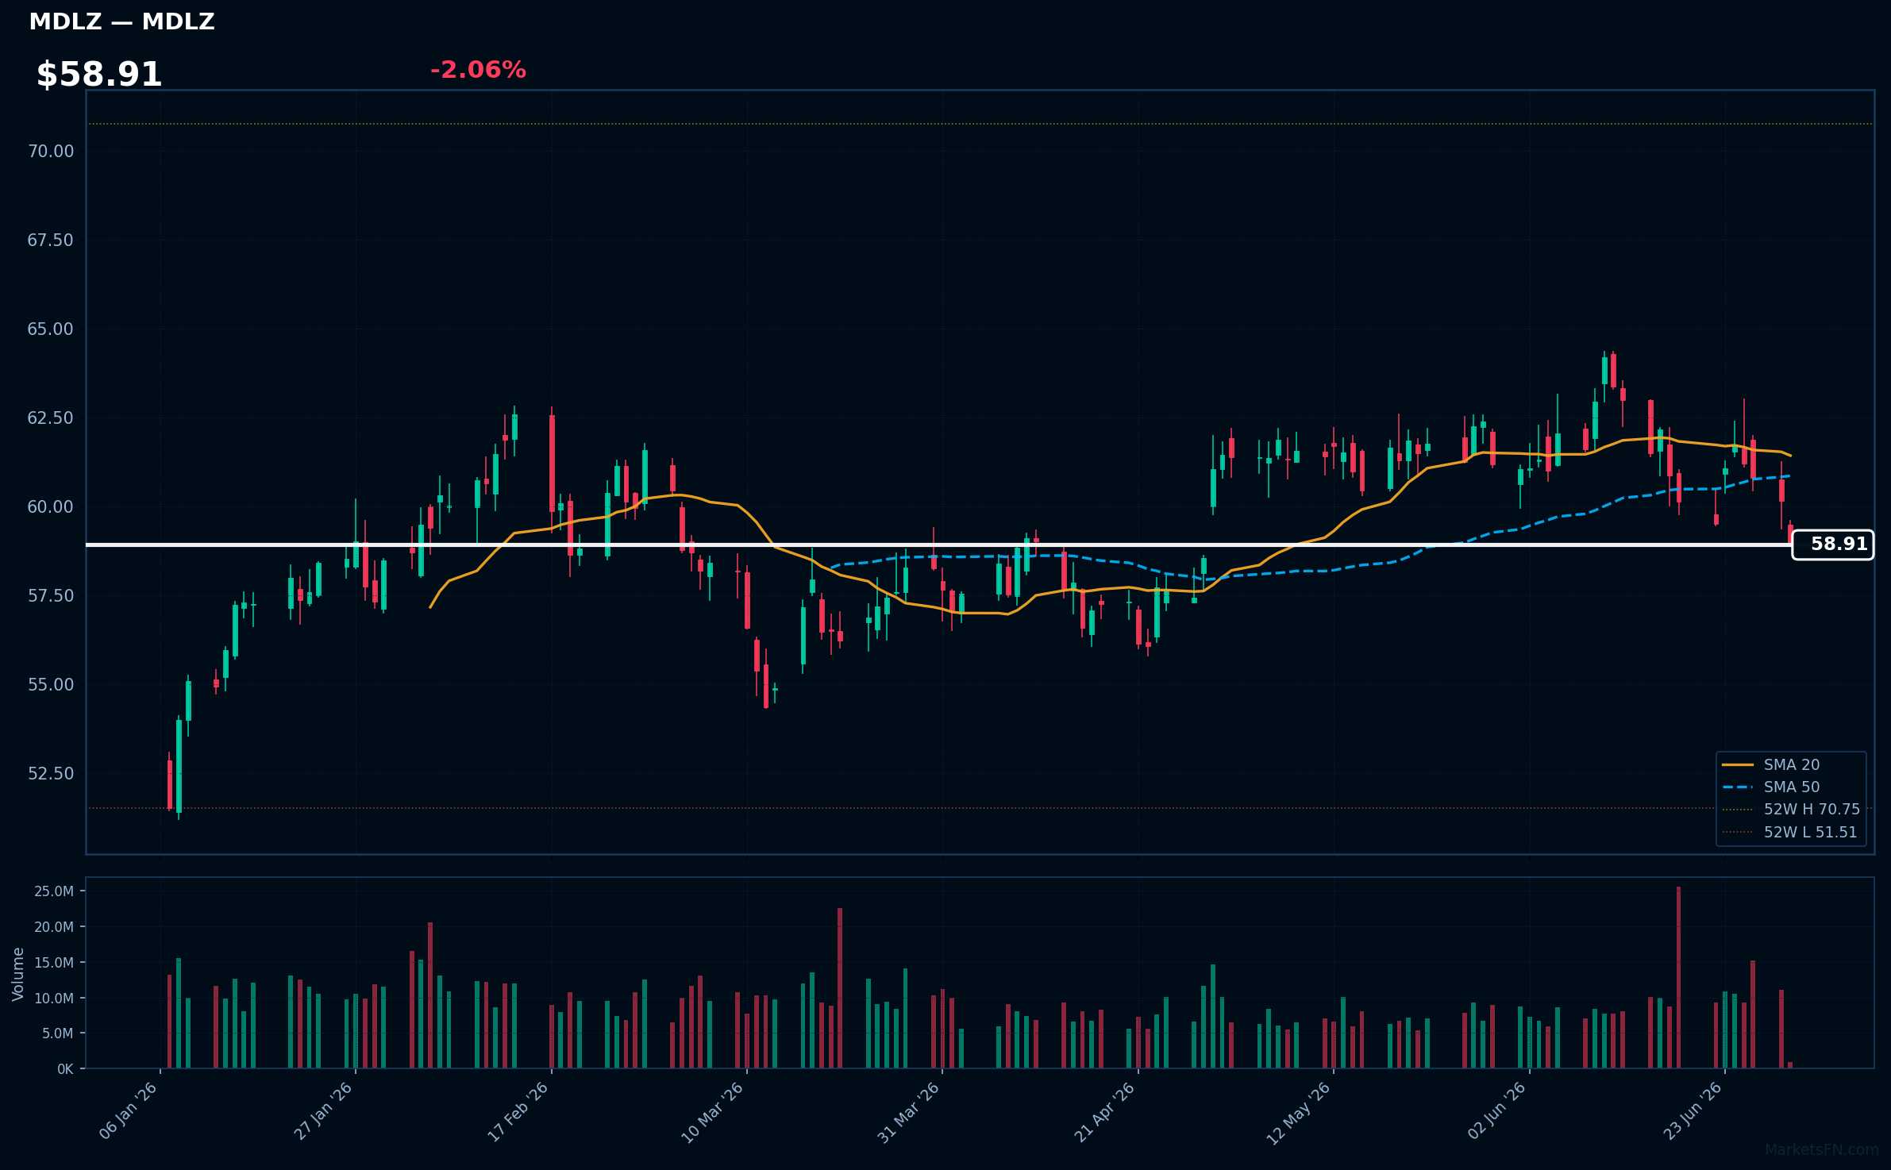The width and height of the screenshot is (1891, 1170).
Task: Click the 10.0M volume axis label
Action: [x=54, y=999]
